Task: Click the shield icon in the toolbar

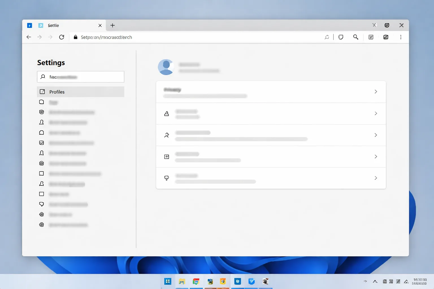Action: 341,37
